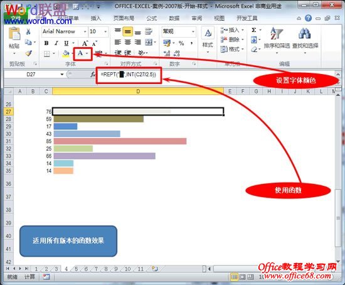Switch to Normal view in status bar
Image resolution: width=345 pixels, height=285 pixels.
[x=234, y=277]
